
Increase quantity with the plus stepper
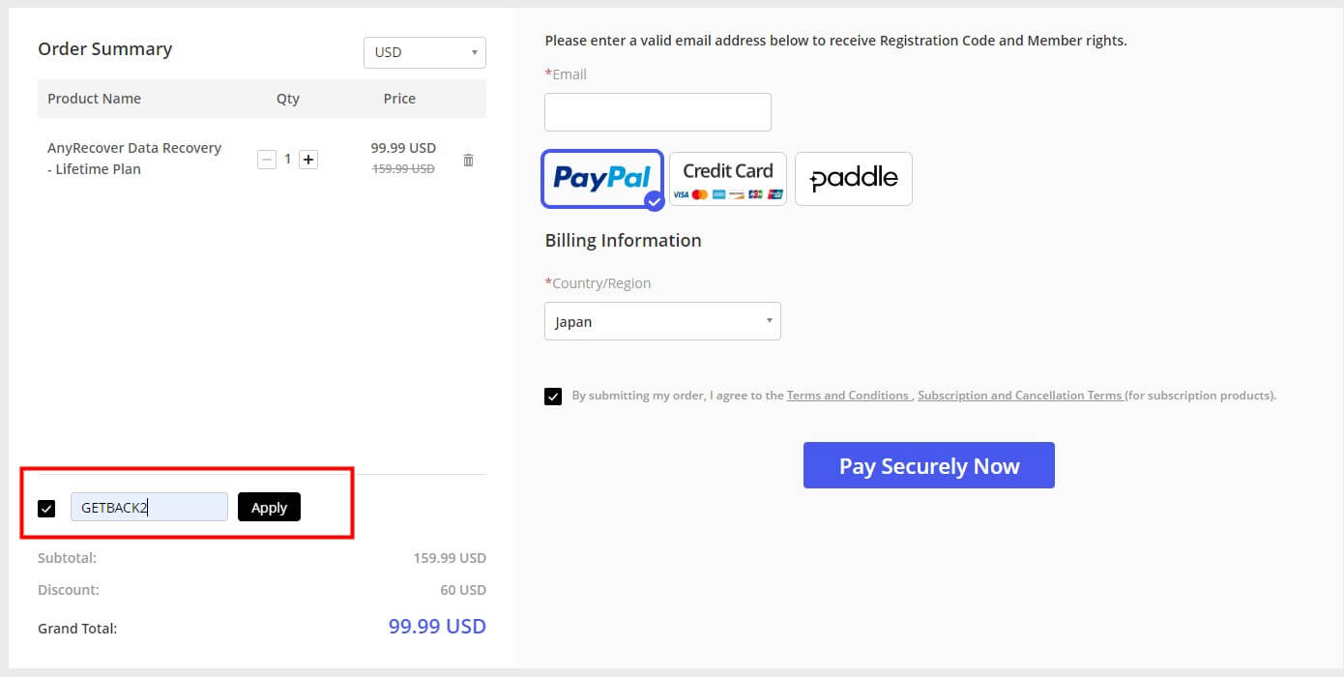[307, 159]
